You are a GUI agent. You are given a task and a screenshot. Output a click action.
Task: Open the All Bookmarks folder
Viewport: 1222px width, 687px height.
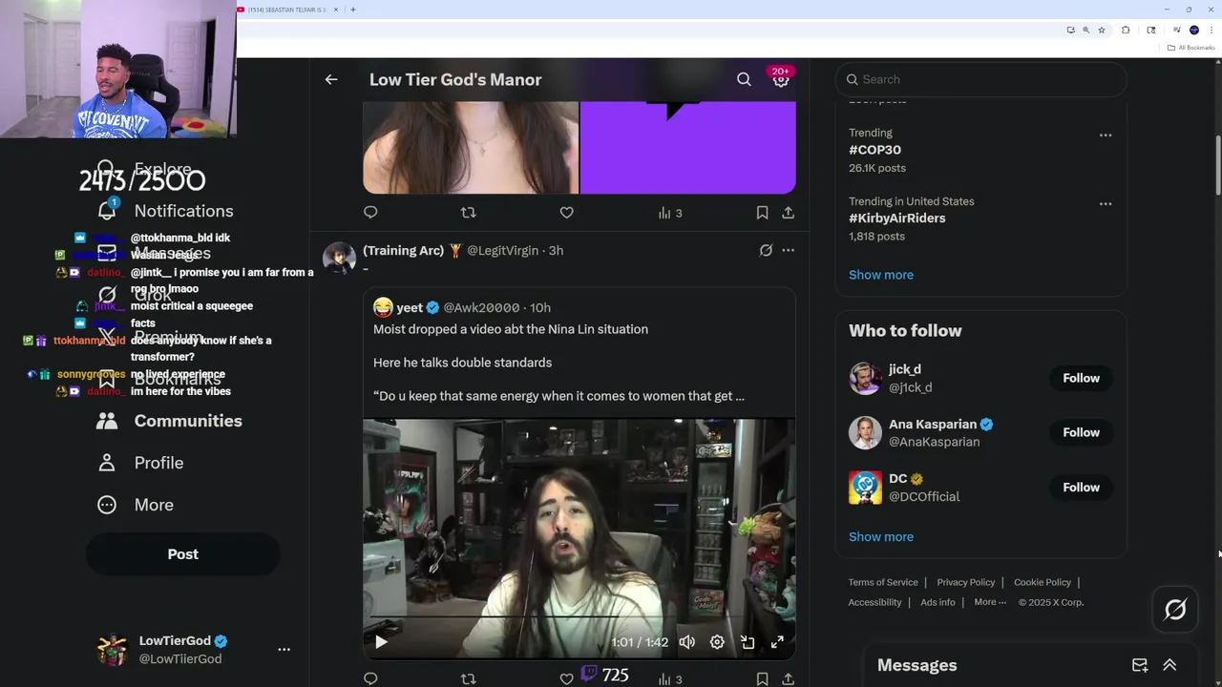click(x=1191, y=48)
